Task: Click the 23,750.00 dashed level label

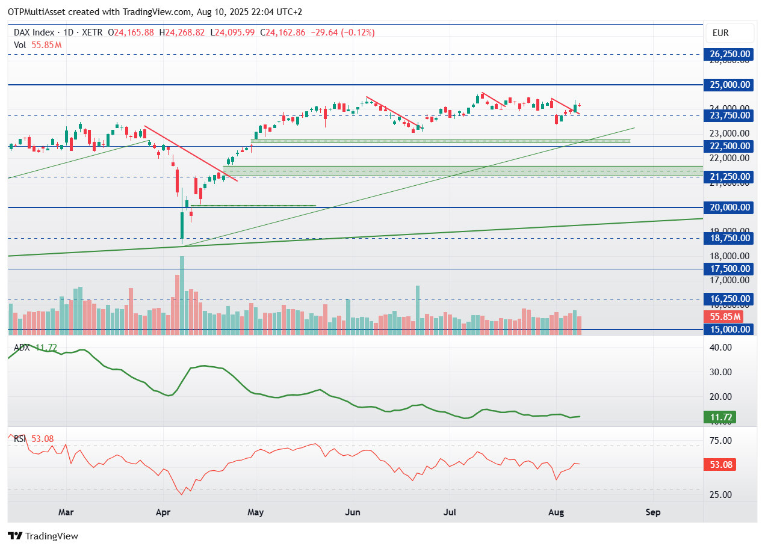Action: [728, 115]
